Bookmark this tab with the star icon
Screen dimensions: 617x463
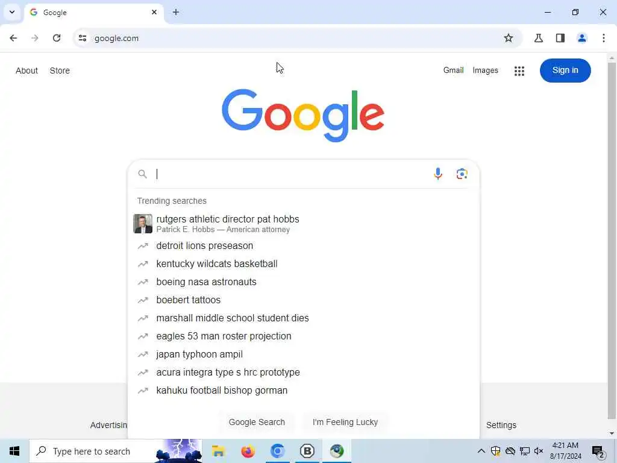click(509, 38)
